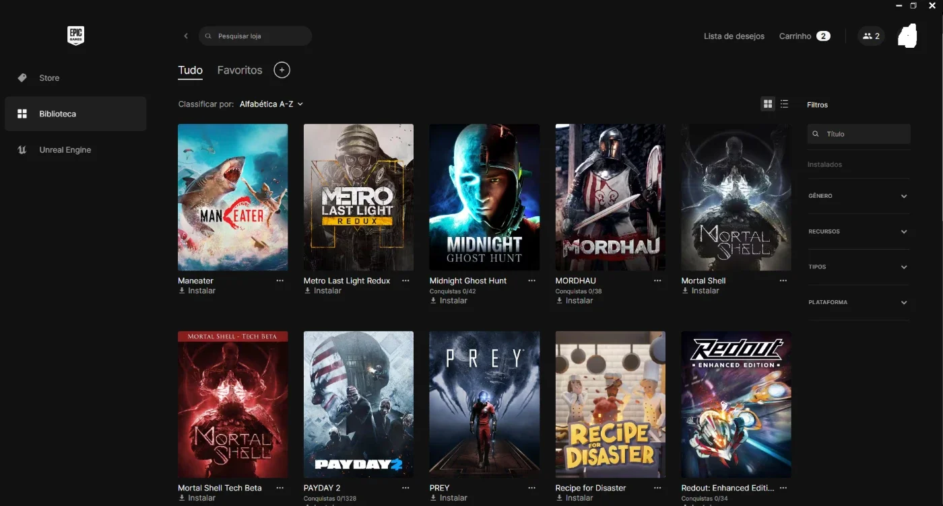Switch to the Tudo tab
Image resolution: width=943 pixels, height=506 pixels.
[191, 70]
